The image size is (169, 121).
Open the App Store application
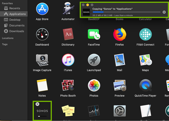coord(42,9)
